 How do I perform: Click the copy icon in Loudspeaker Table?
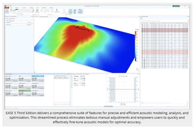click(141, 18)
